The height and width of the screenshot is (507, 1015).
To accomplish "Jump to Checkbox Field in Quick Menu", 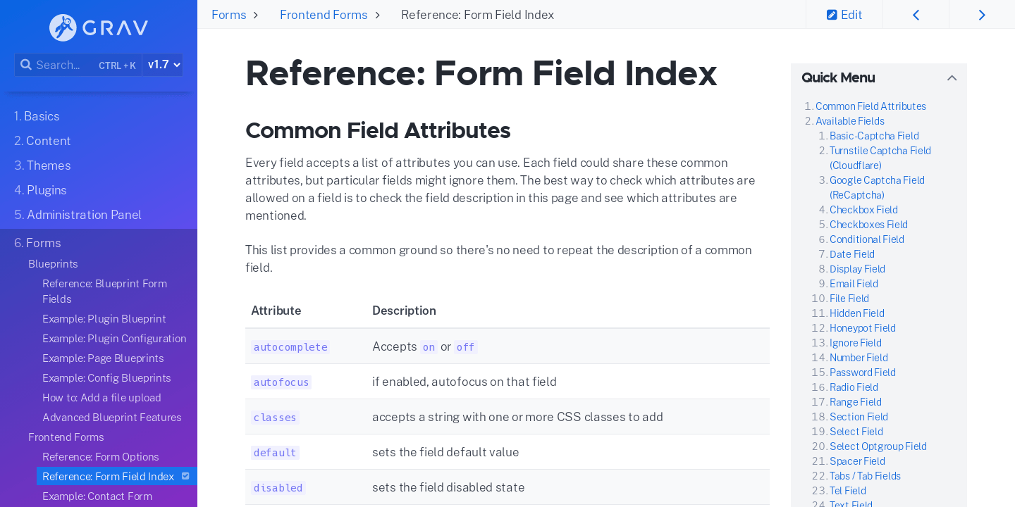I will [x=863, y=210].
